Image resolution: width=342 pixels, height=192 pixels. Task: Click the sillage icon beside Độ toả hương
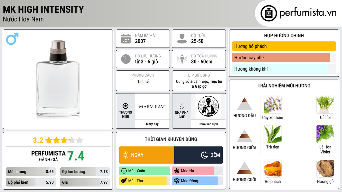point(182,59)
